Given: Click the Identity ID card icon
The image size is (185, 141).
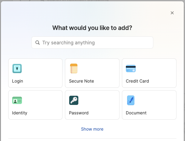Looking at the screenshot, I should (x=17, y=100).
